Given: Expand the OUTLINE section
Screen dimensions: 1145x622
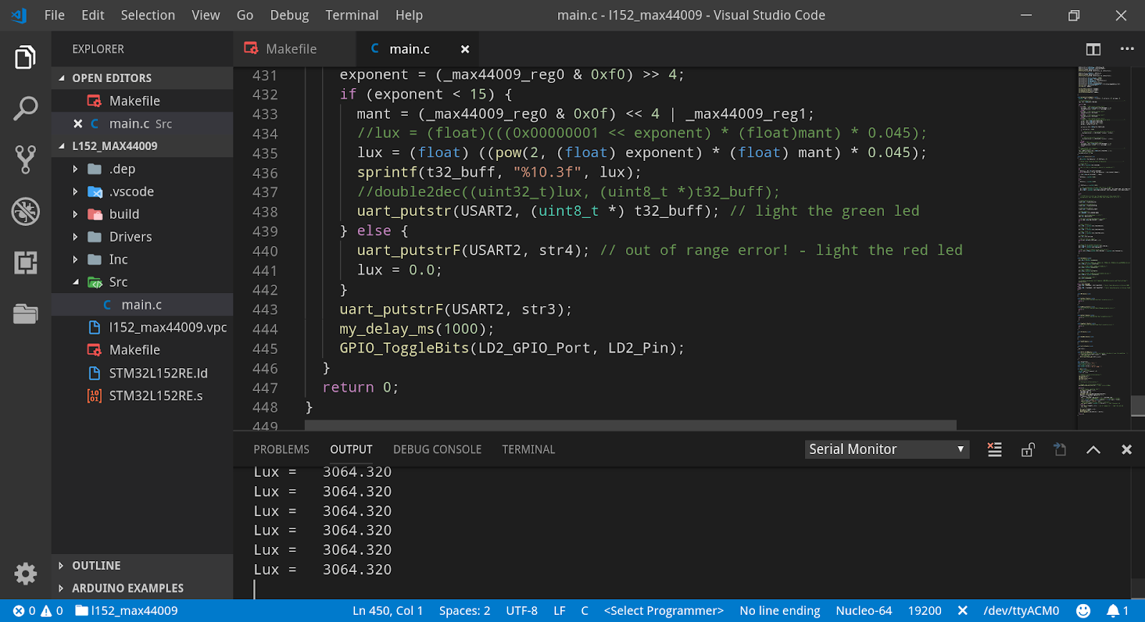Looking at the screenshot, I should [x=96, y=566].
